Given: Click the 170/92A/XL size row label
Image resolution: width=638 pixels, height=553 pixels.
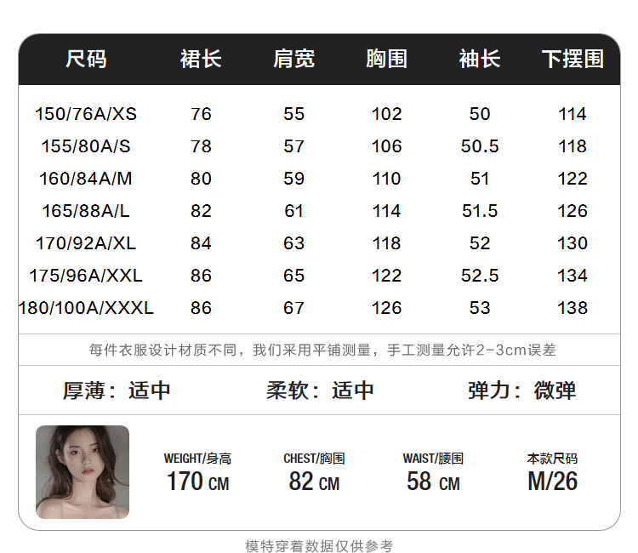Looking at the screenshot, I should click(86, 243).
